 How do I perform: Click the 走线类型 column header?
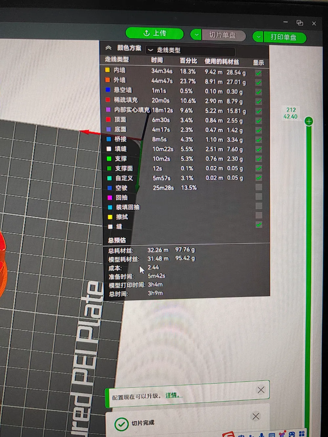[117, 59]
